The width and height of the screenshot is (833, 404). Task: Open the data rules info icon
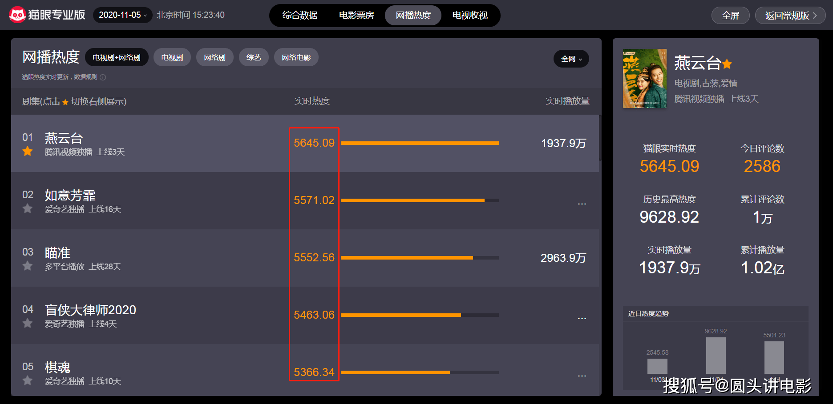click(103, 77)
